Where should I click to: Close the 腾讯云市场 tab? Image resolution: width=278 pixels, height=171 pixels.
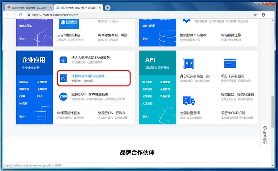pyautogui.click(x=100, y=8)
